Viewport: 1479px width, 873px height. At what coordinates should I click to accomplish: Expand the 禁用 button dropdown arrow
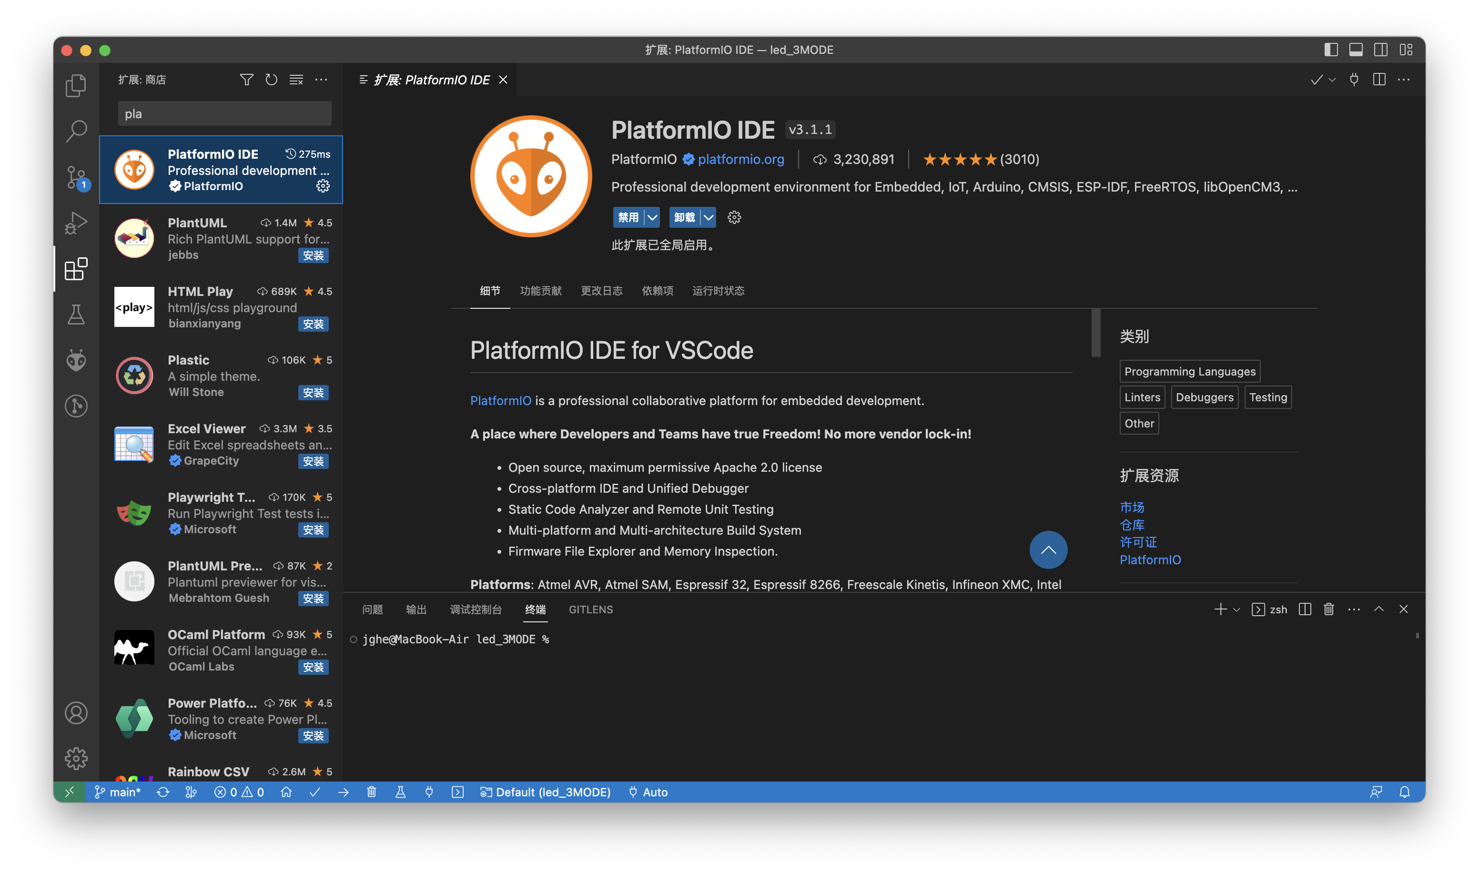pyautogui.click(x=653, y=217)
